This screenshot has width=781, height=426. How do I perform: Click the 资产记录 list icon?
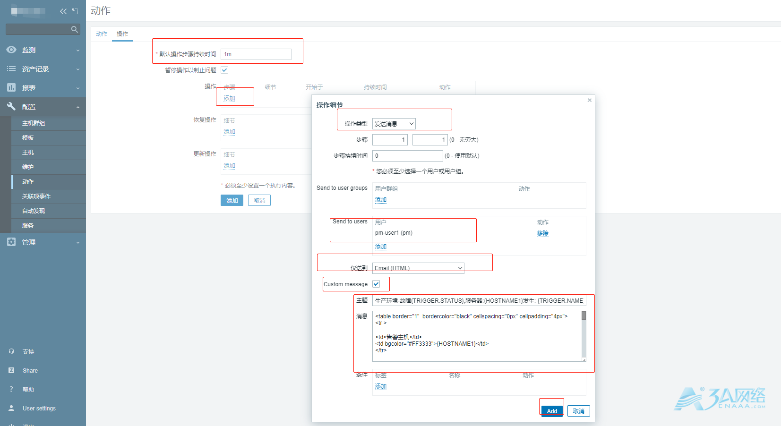(11, 68)
